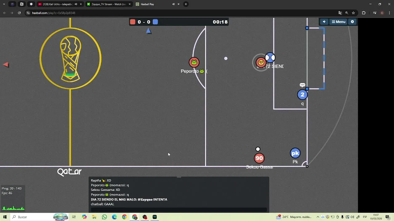The image size is (394, 221).
Task: Close the Zayquo_TV Stream tab
Action: pyautogui.click(x=130, y=4)
